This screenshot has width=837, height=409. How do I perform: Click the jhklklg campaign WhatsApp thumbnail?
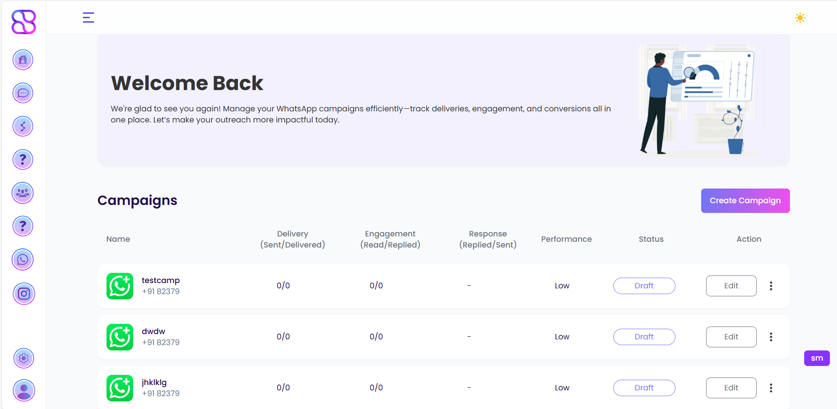(x=120, y=388)
